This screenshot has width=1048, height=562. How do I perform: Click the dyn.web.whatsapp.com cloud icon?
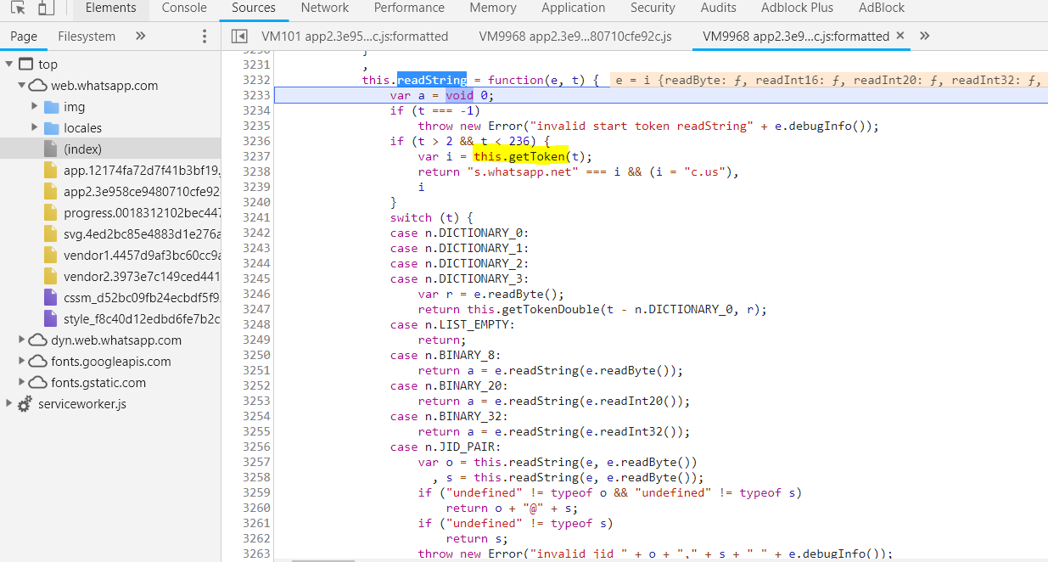[x=38, y=340]
